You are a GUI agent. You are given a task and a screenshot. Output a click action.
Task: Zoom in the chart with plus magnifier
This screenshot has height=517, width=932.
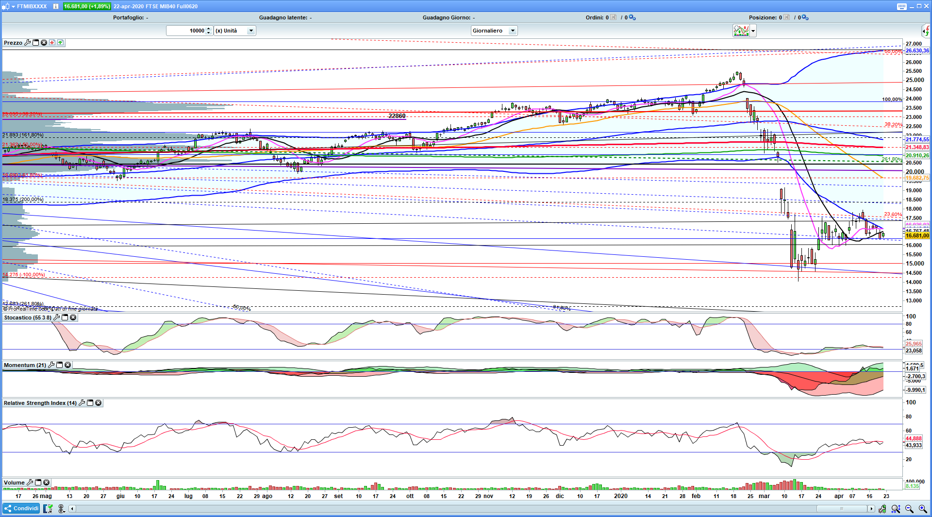pos(923,509)
